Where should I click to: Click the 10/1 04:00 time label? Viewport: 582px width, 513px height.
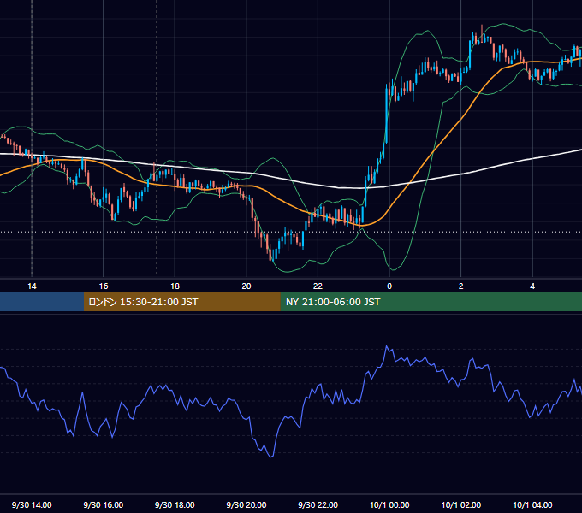click(x=532, y=504)
